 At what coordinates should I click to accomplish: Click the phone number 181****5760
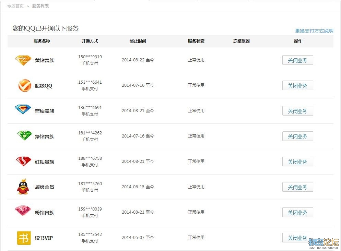click(x=90, y=184)
